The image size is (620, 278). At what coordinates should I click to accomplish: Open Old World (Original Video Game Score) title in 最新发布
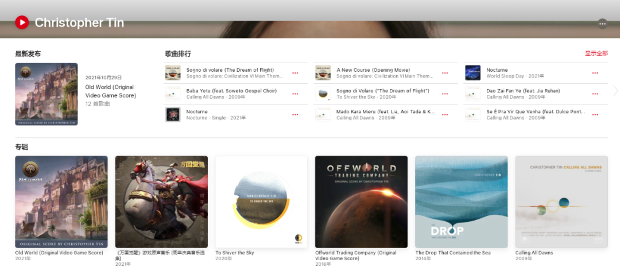tap(110, 91)
